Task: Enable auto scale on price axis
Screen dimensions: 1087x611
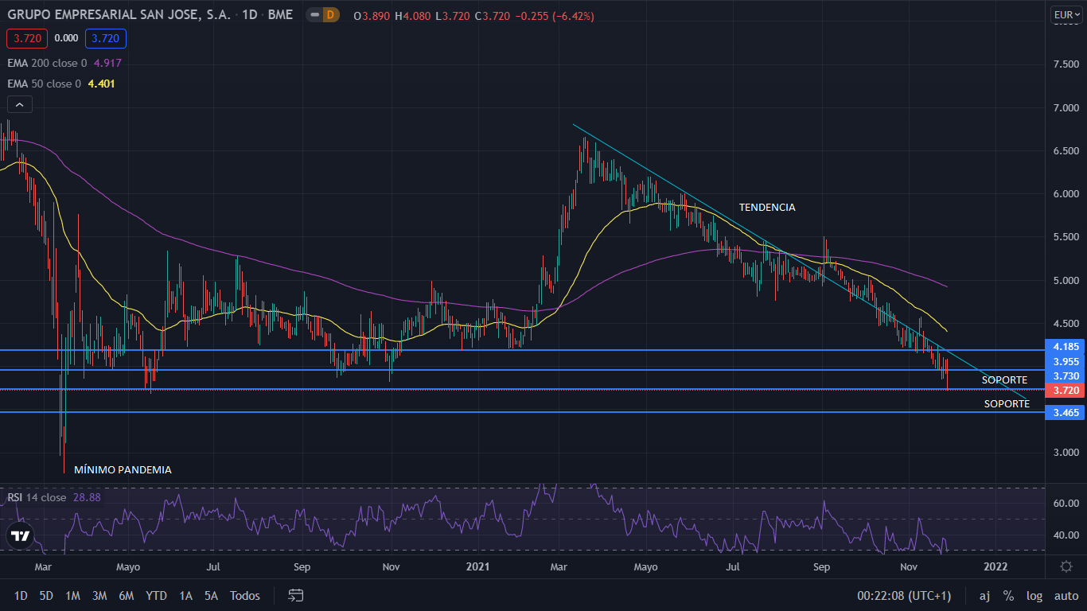Action: [x=1066, y=596]
